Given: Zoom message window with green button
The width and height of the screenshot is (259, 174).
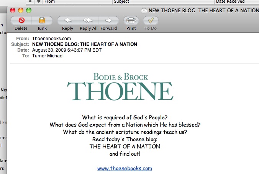Looking at the screenshot, I should point(29,10).
